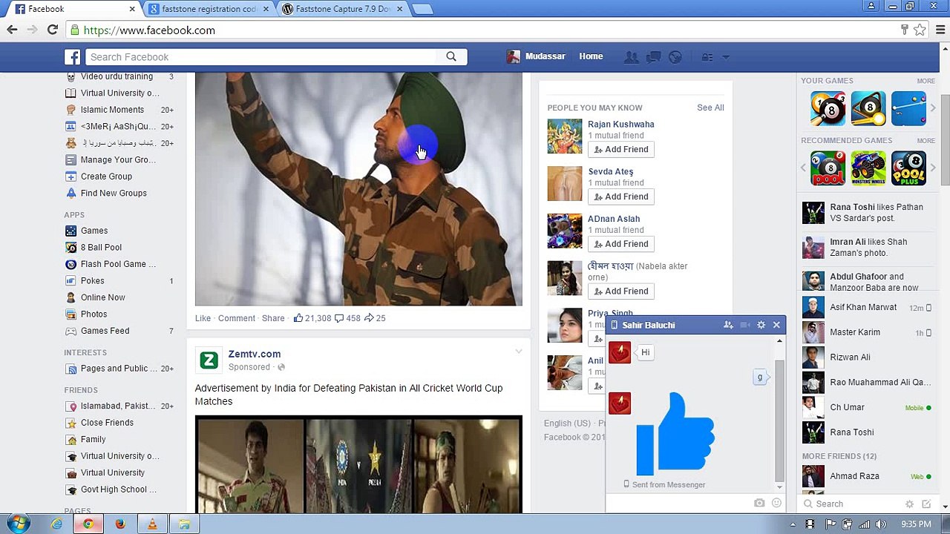Attach photo with chat camera icon
Viewport: 950px width, 534px height.
(x=759, y=503)
